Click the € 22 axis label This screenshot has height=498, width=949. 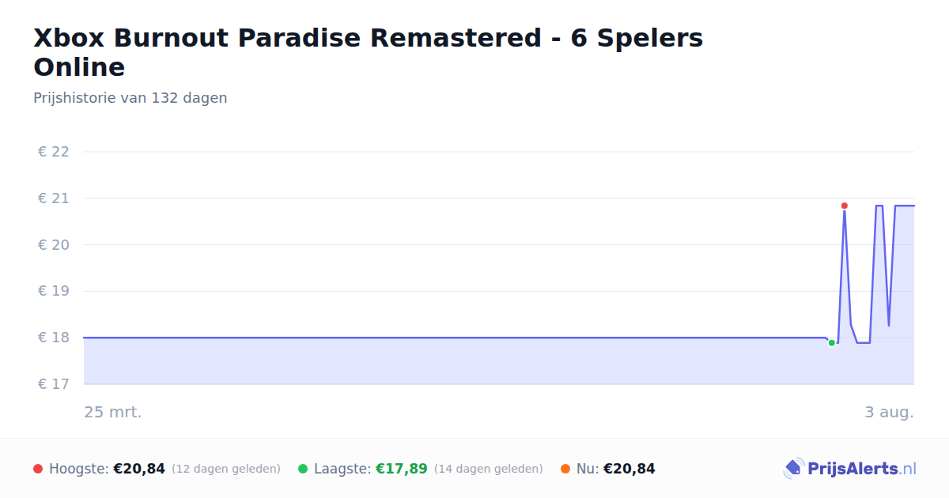point(54,152)
